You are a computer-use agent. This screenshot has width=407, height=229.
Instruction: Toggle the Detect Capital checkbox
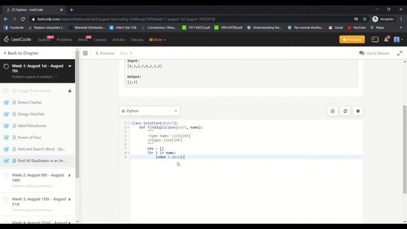pyautogui.click(x=6, y=102)
